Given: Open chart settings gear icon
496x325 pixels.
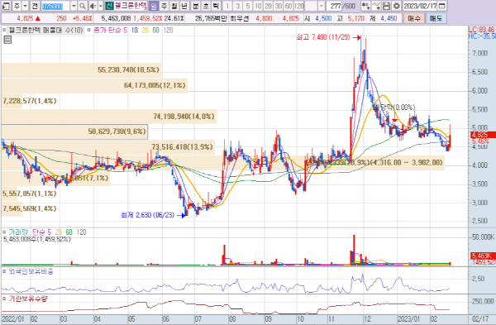Looking at the screenshot, I should click(396, 6).
